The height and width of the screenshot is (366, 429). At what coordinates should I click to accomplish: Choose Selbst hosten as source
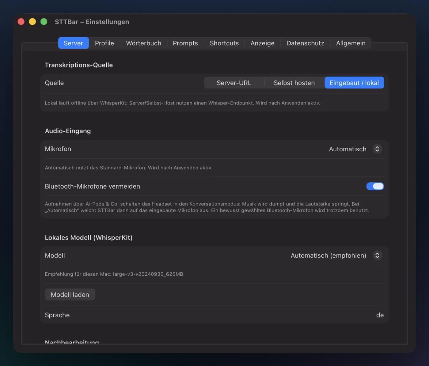294,83
